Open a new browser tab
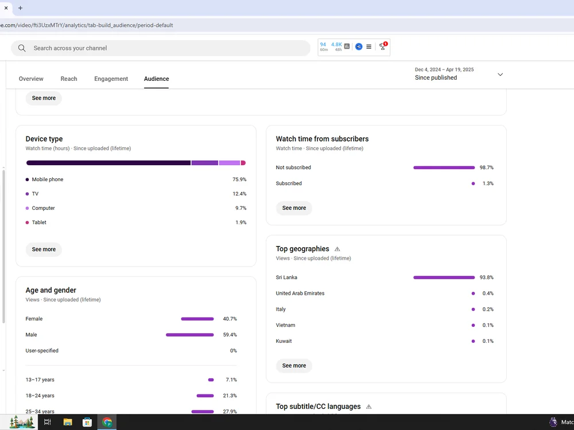Image resolution: width=574 pixels, height=430 pixels. pyautogui.click(x=21, y=7)
